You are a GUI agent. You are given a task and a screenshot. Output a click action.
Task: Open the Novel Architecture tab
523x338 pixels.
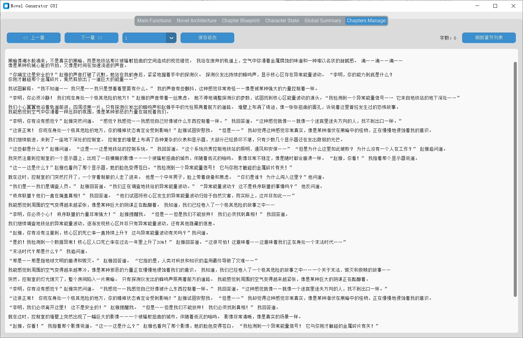[x=197, y=21]
